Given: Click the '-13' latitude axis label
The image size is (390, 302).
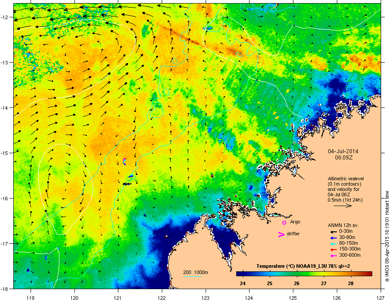Looking at the screenshot, I should pos(5,63).
